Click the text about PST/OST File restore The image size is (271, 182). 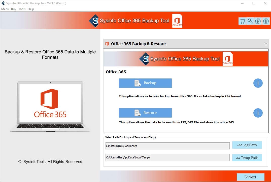pyautogui.click(x=176, y=123)
